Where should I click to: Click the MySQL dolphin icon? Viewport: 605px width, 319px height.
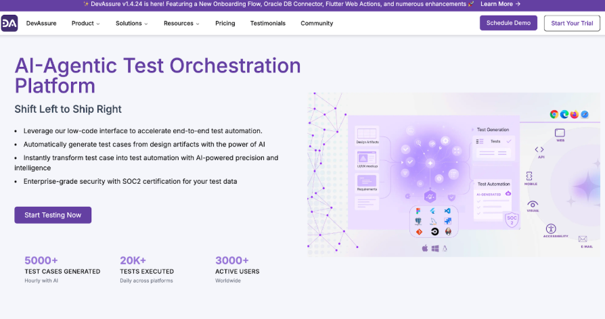[433, 221]
